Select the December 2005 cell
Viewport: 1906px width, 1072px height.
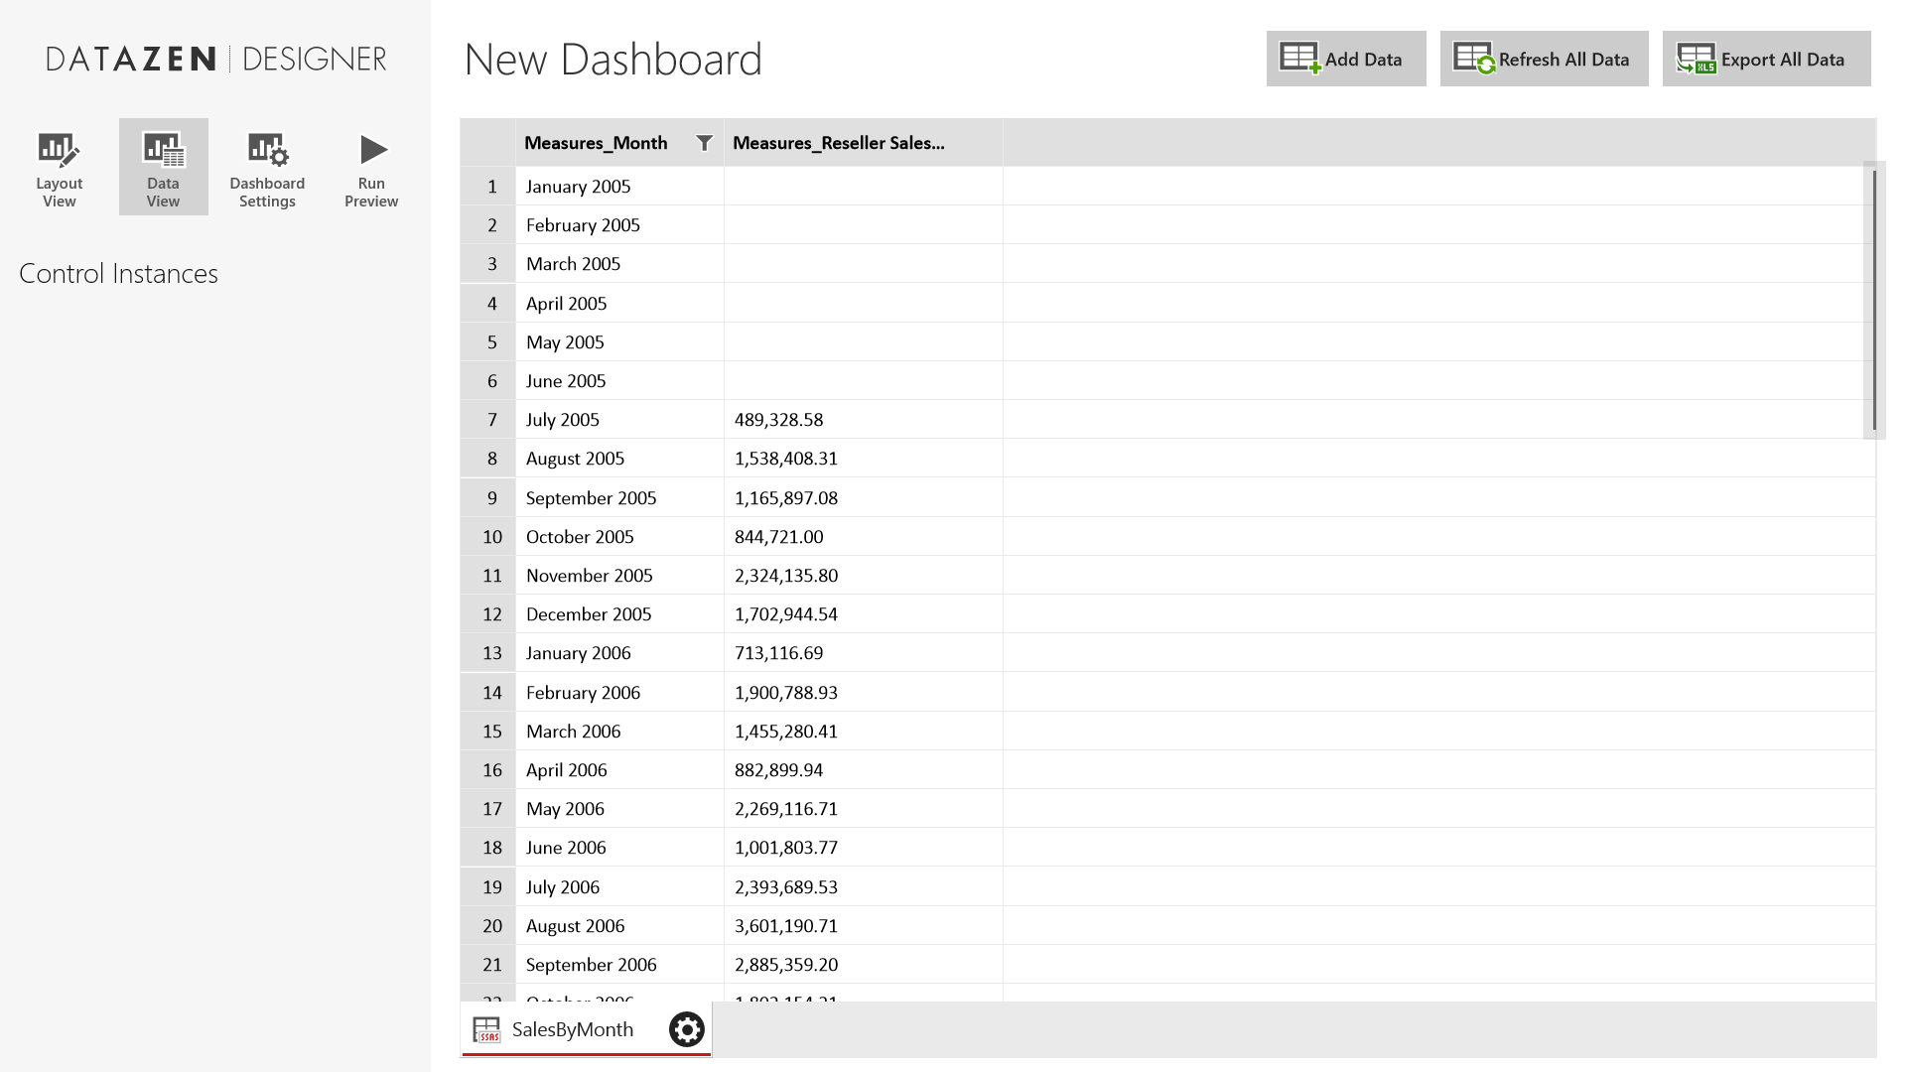tap(589, 614)
